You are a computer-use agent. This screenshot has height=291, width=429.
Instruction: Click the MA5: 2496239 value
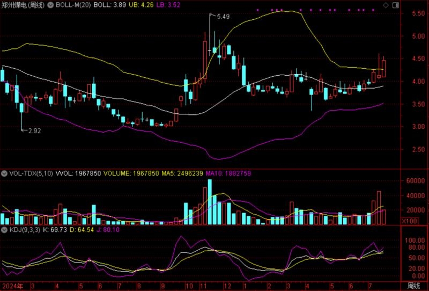click(182, 173)
